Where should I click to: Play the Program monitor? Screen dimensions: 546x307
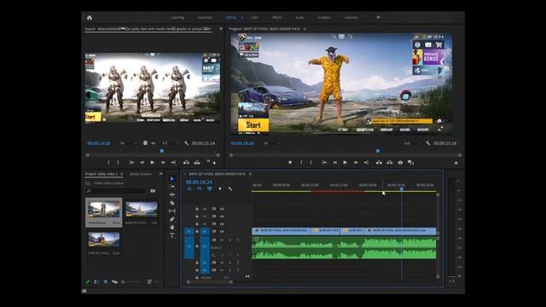tap(345, 162)
